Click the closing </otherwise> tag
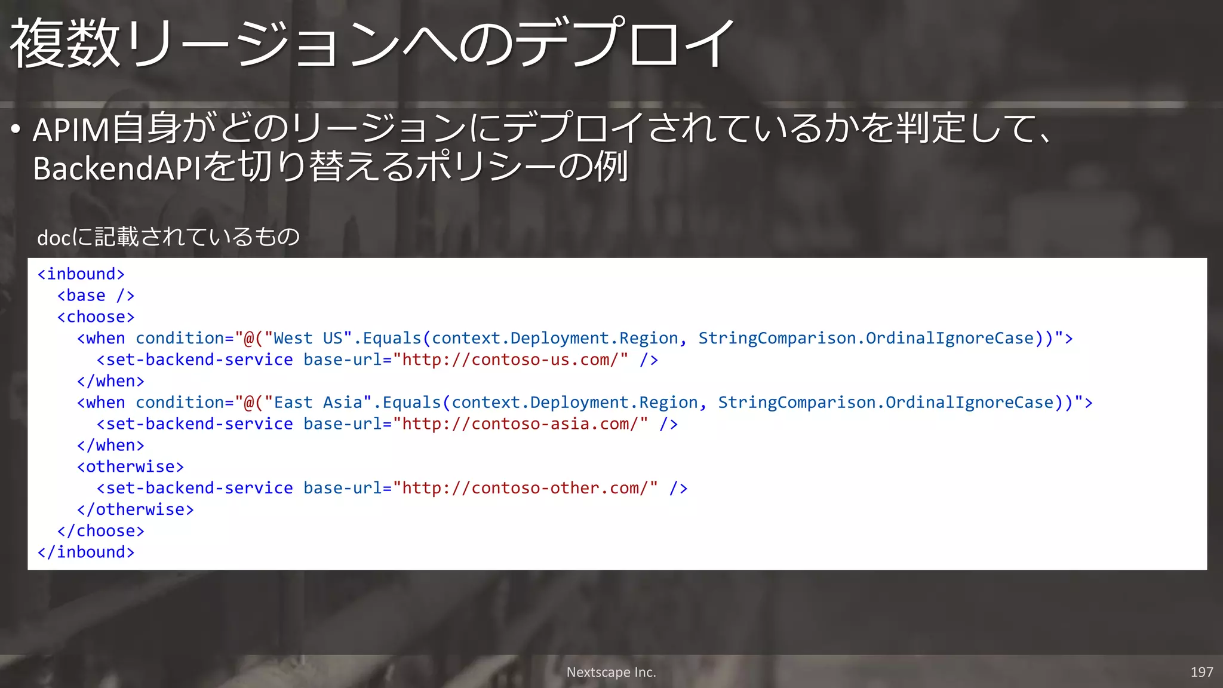 (x=135, y=509)
